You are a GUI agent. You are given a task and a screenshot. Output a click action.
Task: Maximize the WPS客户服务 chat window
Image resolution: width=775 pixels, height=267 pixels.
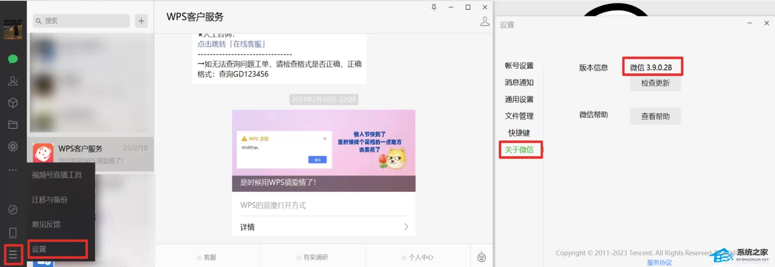(468, 7)
